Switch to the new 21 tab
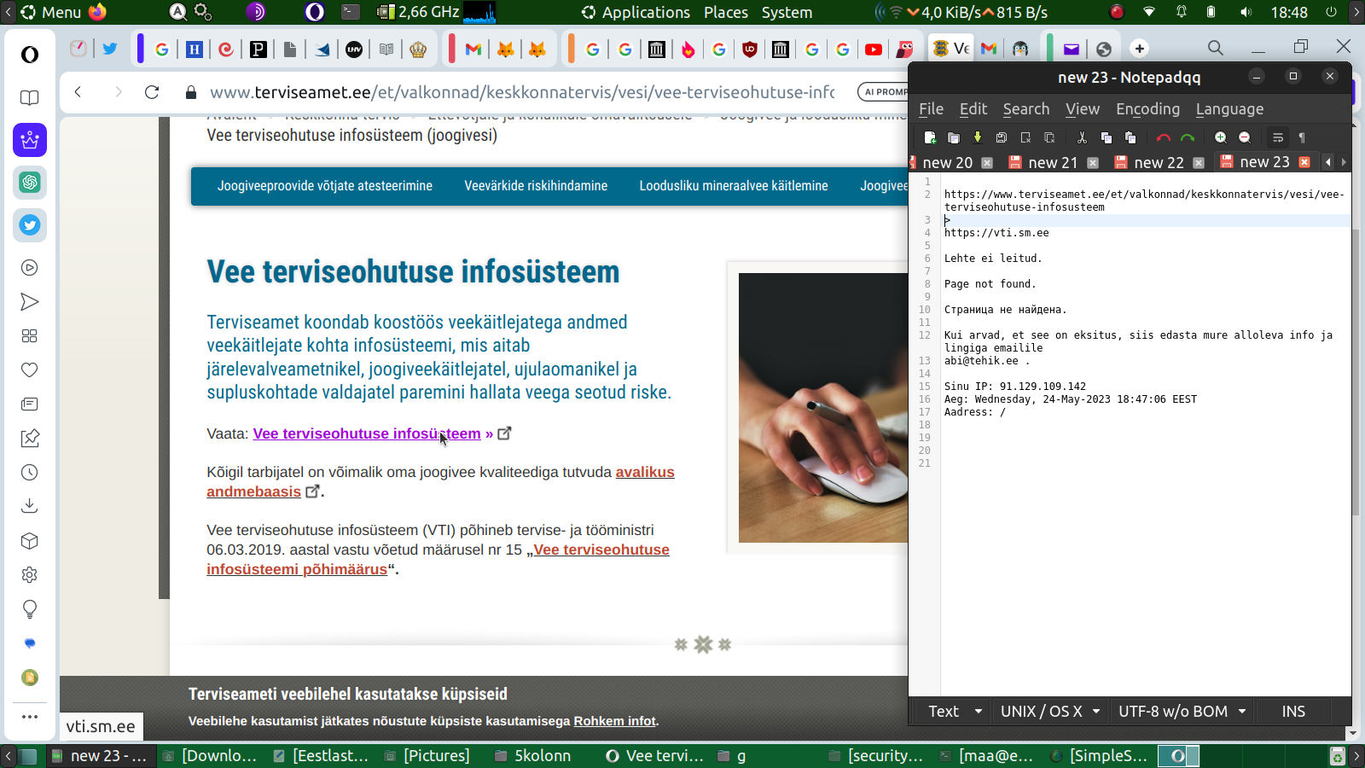Viewport: 1365px width, 768px height. (1052, 162)
